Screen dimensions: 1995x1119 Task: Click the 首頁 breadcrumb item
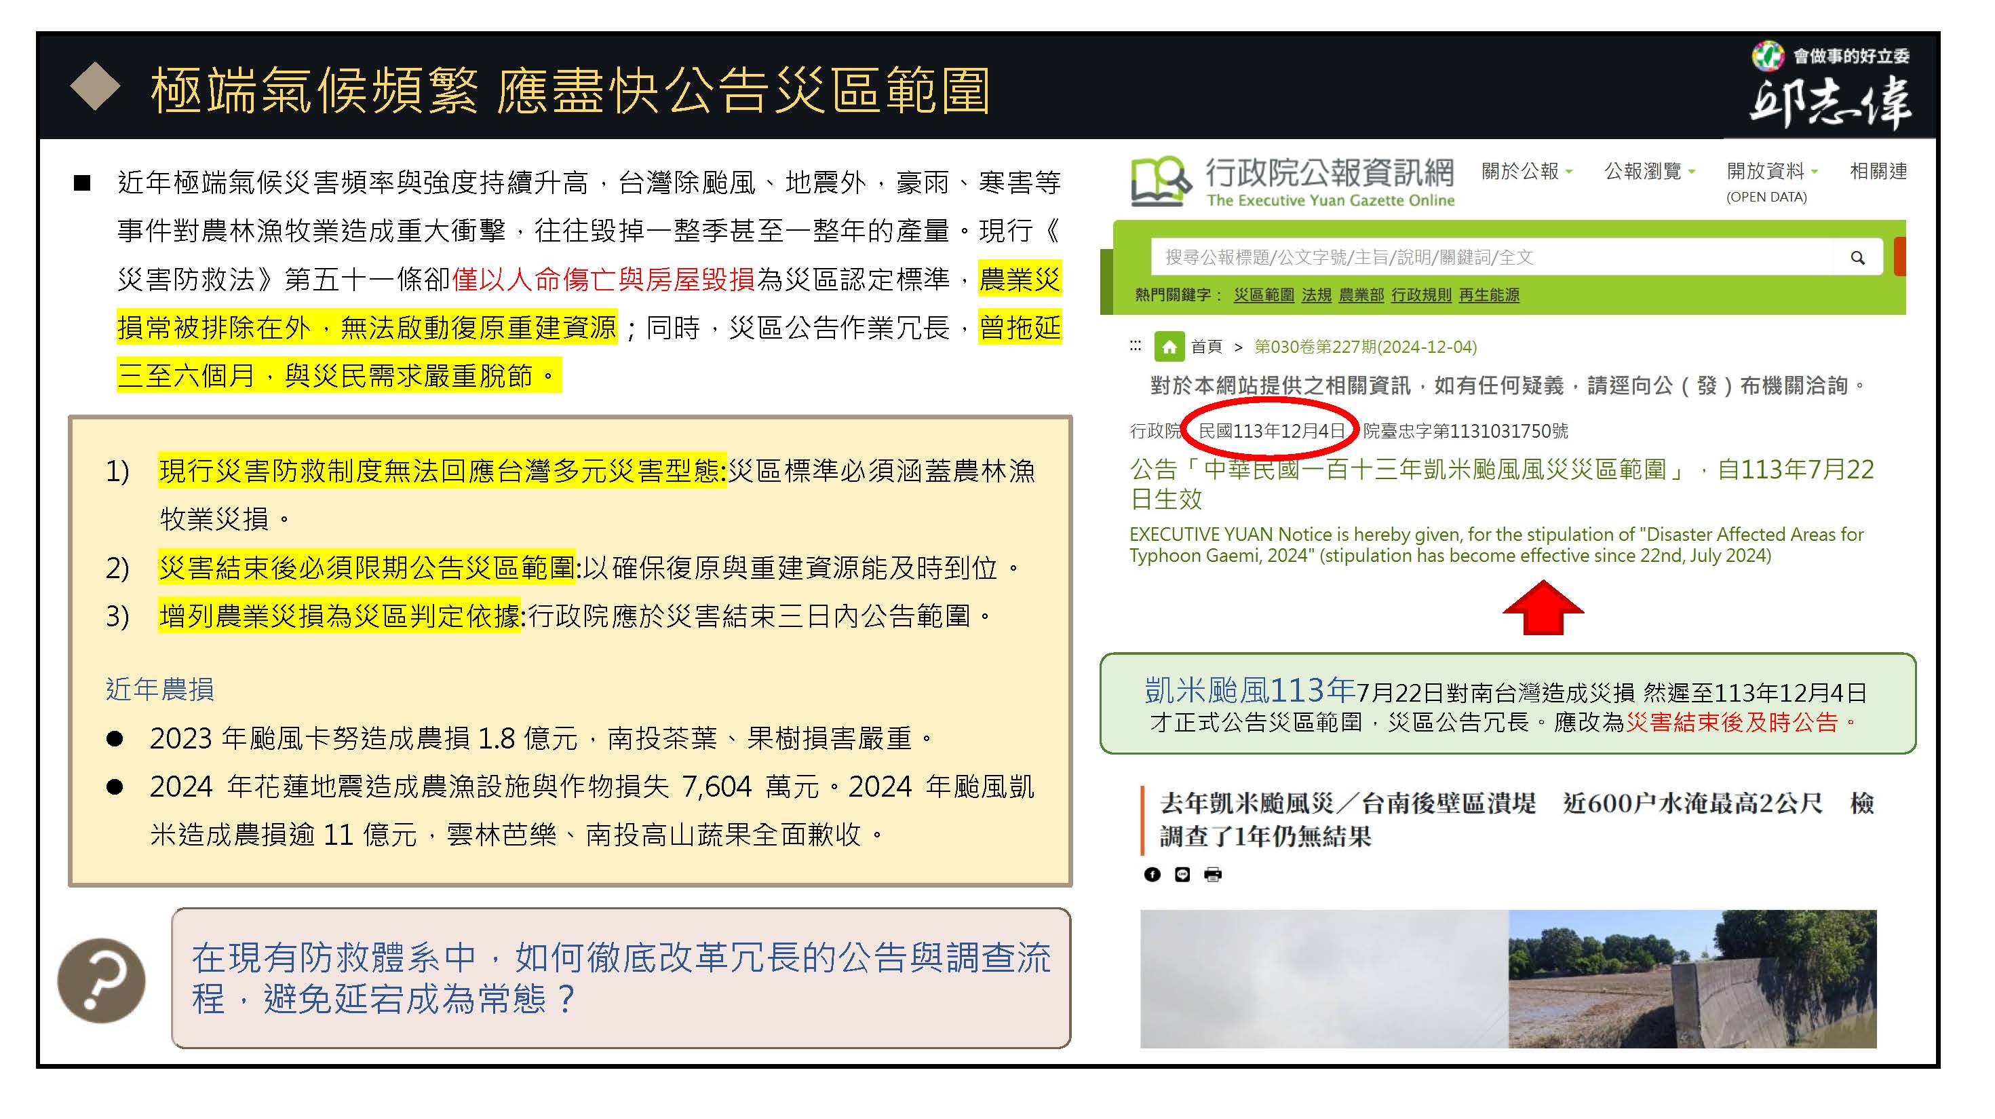[1206, 347]
